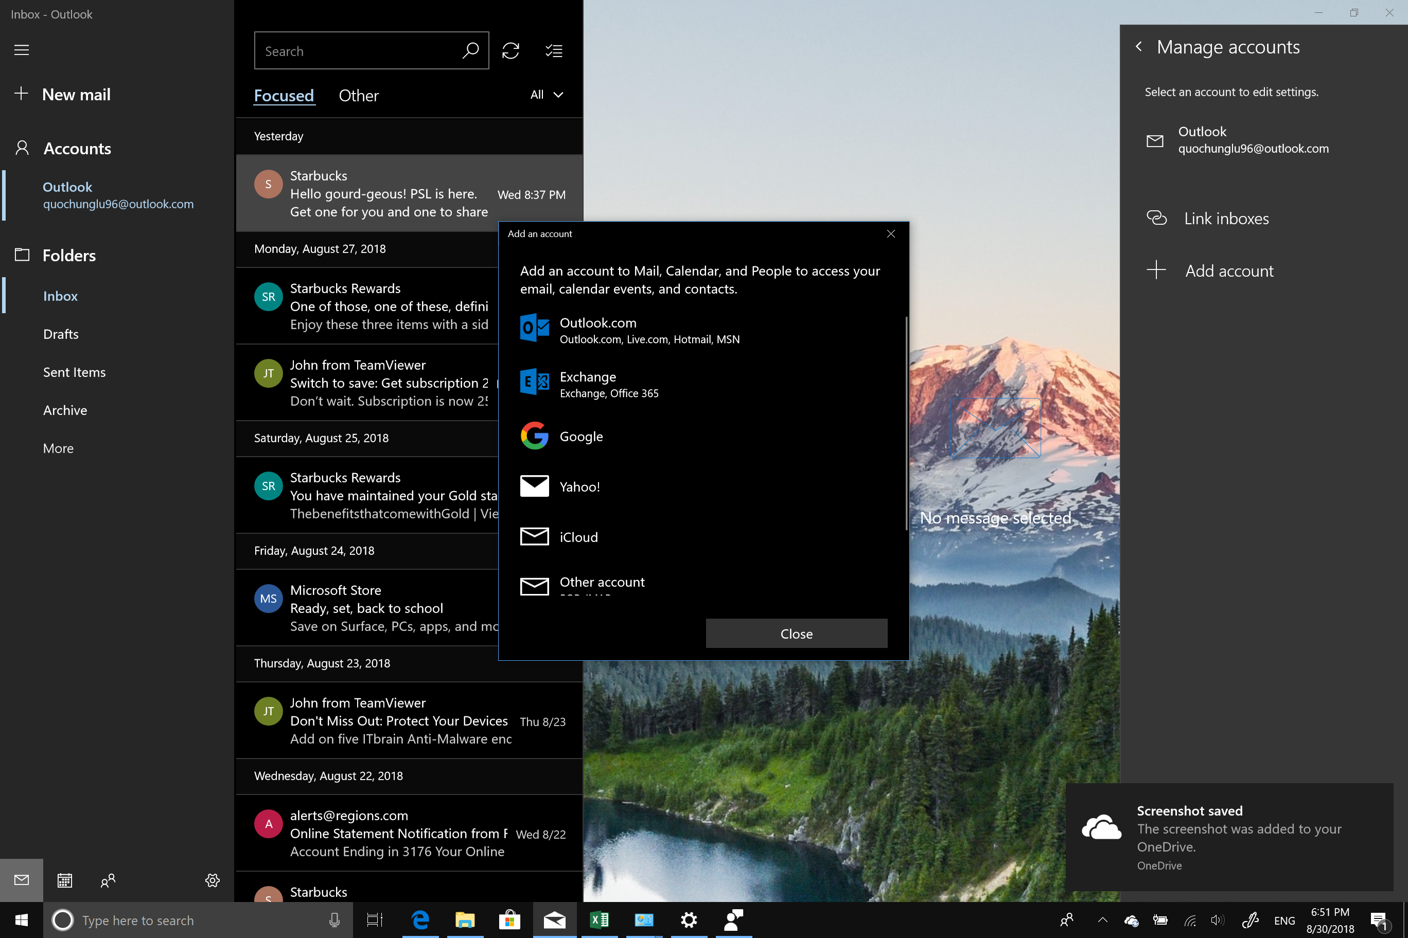Select Google account option
The width and height of the screenshot is (1408, 938).
click(703, 436)
